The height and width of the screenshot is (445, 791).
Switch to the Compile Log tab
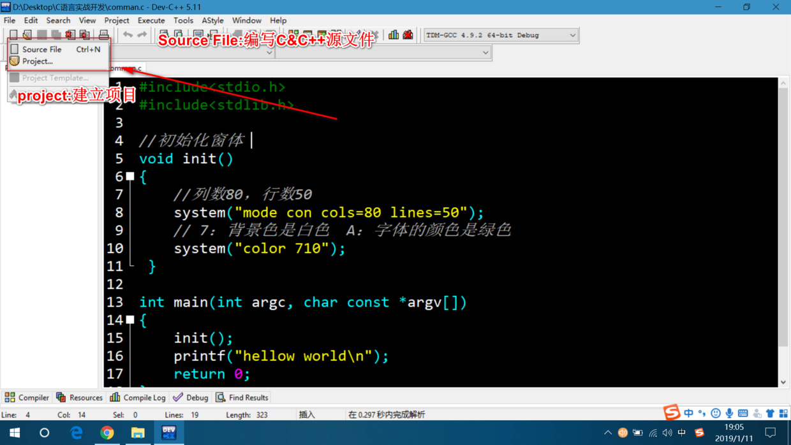click(x=138, y=397)
